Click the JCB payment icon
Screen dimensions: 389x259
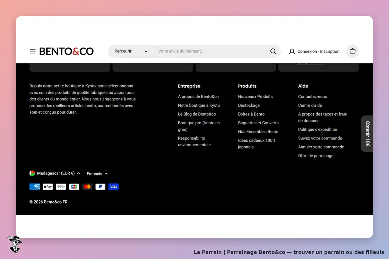click(74, 186)
